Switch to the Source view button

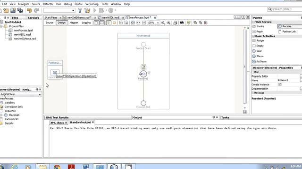tap(50, 23)
